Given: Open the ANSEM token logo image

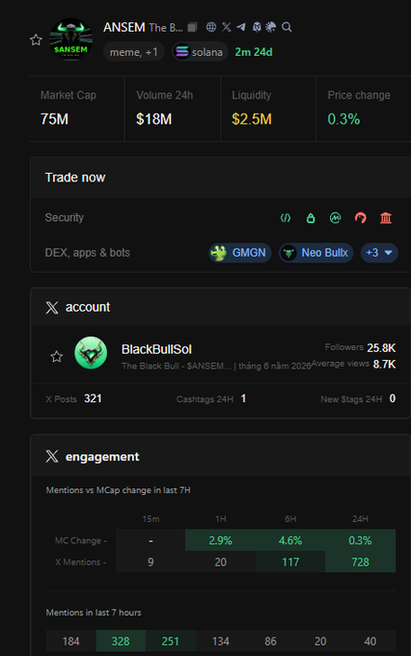Looking at the screenshot, I should pyautogui.click(x=71, y=40).
